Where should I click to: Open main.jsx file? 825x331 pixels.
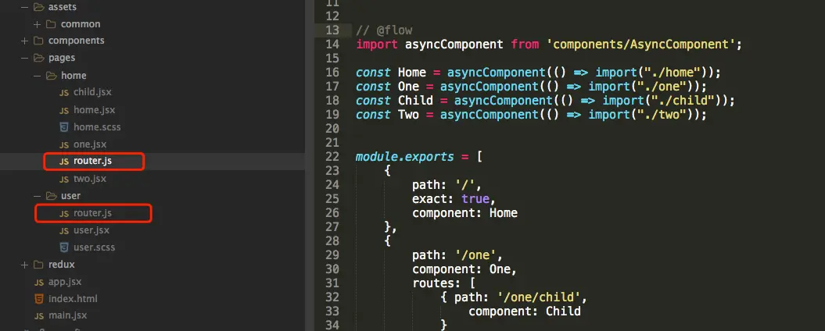click(68, 315)
